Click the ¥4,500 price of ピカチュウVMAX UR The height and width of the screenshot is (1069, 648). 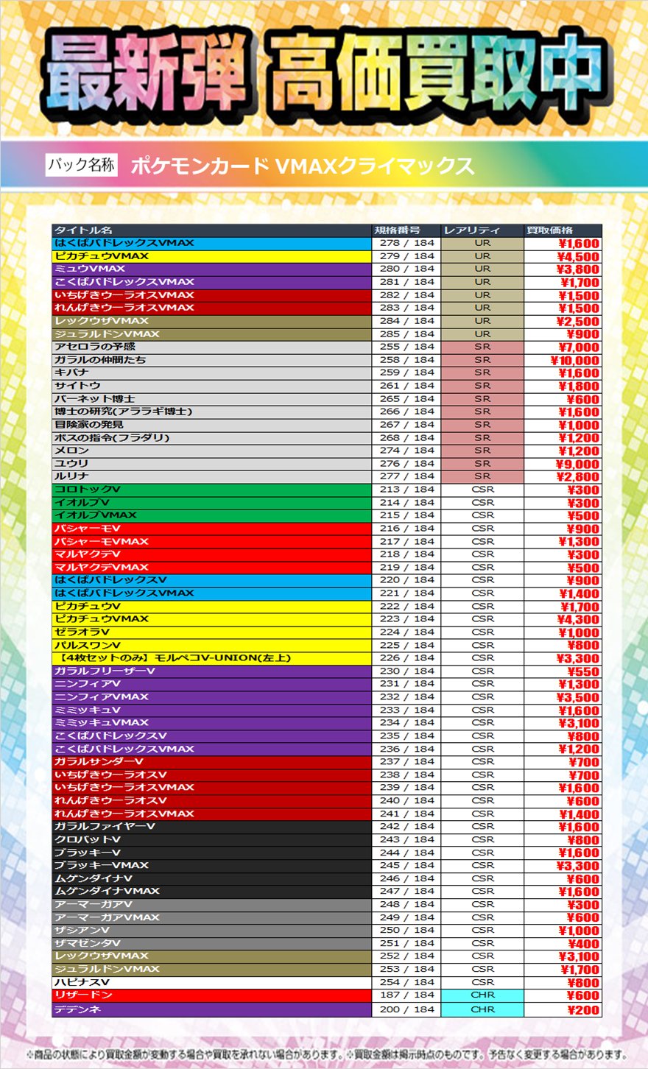pos(563,256)
